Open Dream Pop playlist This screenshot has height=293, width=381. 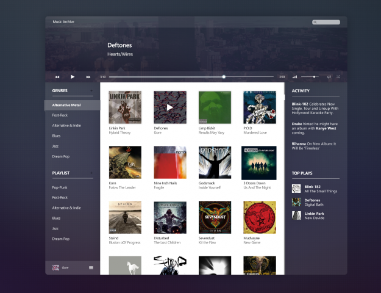(x=61, y=239)
